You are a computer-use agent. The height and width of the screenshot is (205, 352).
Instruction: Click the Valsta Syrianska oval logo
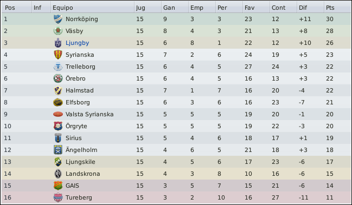coord(58,114)
